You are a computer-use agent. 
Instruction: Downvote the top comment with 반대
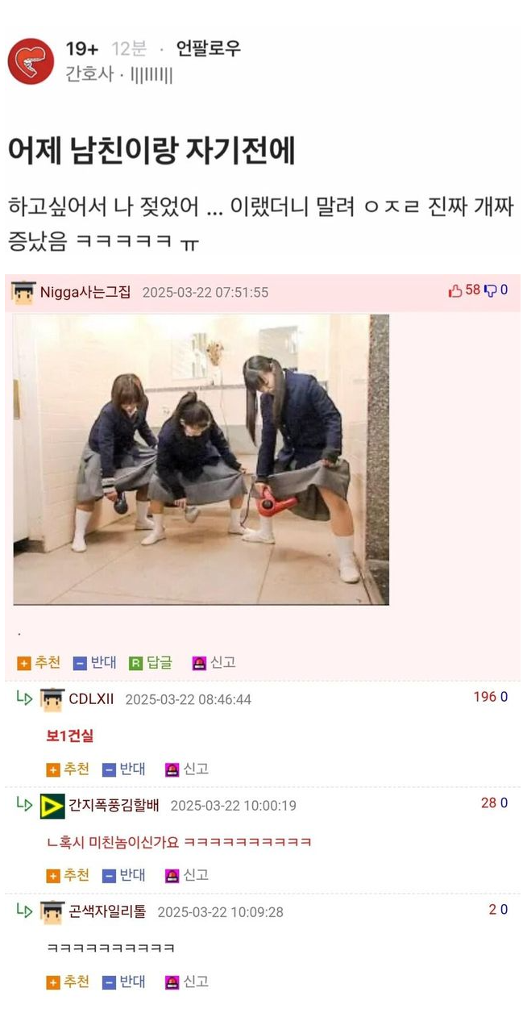pyautogui.click(x=94, y=663)
